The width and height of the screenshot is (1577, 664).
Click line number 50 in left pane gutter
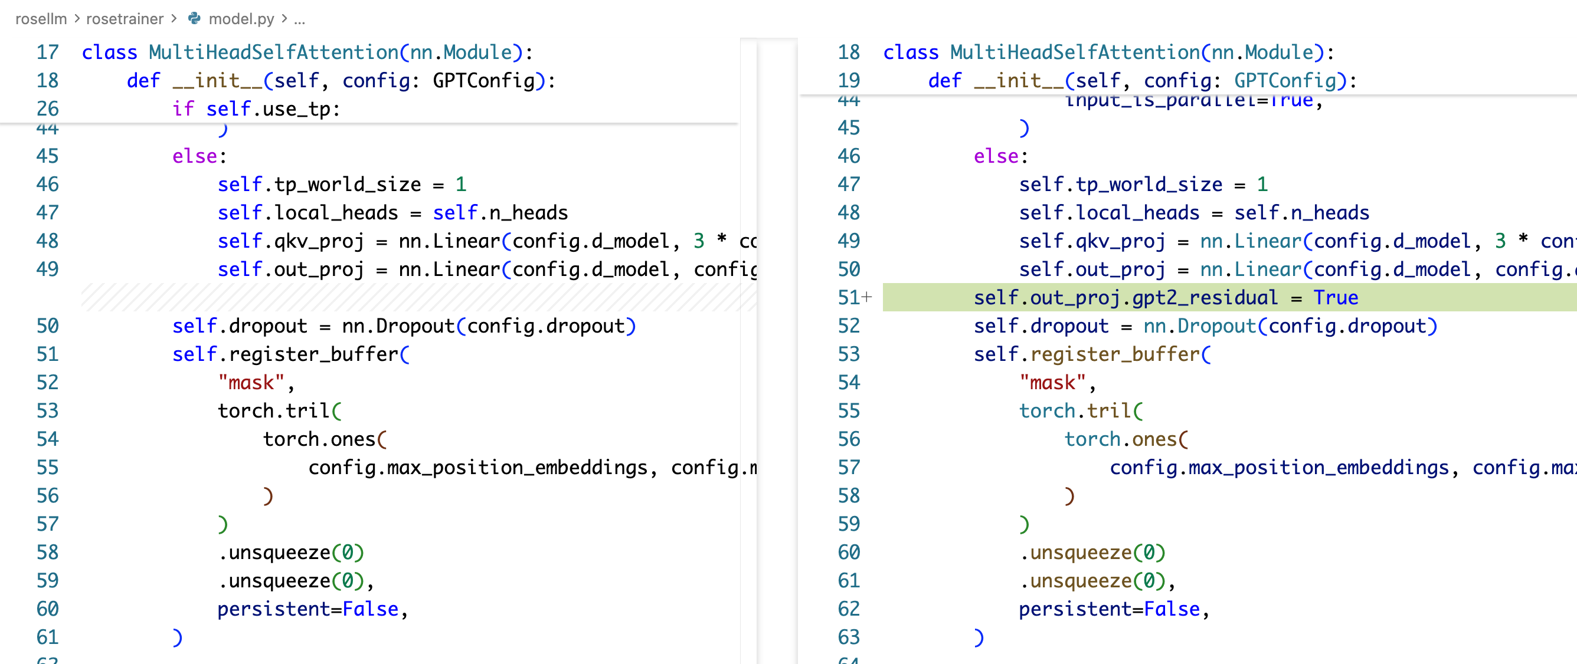coord(47,326)
